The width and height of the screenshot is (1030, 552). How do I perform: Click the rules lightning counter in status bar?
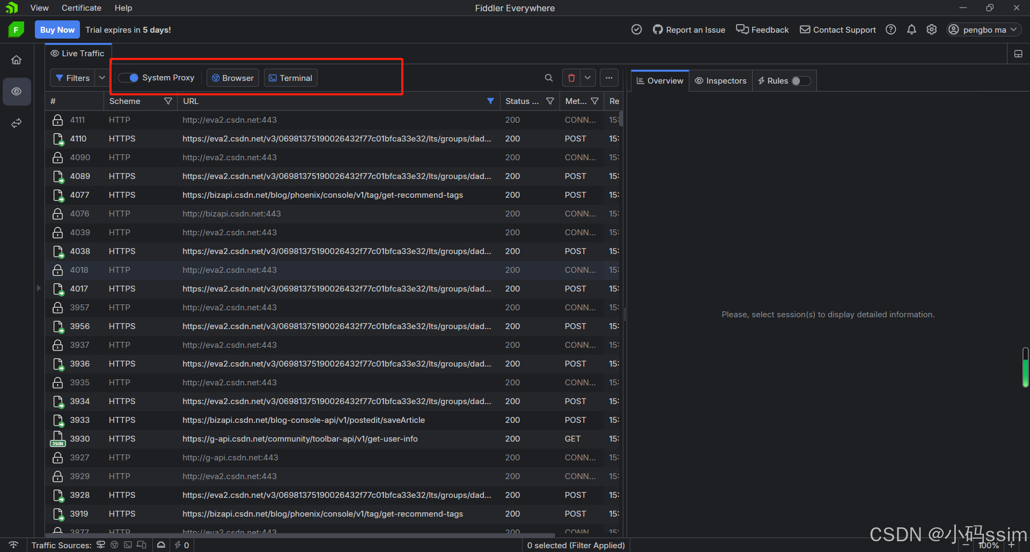pyautogui.click(x=181, y=544)
